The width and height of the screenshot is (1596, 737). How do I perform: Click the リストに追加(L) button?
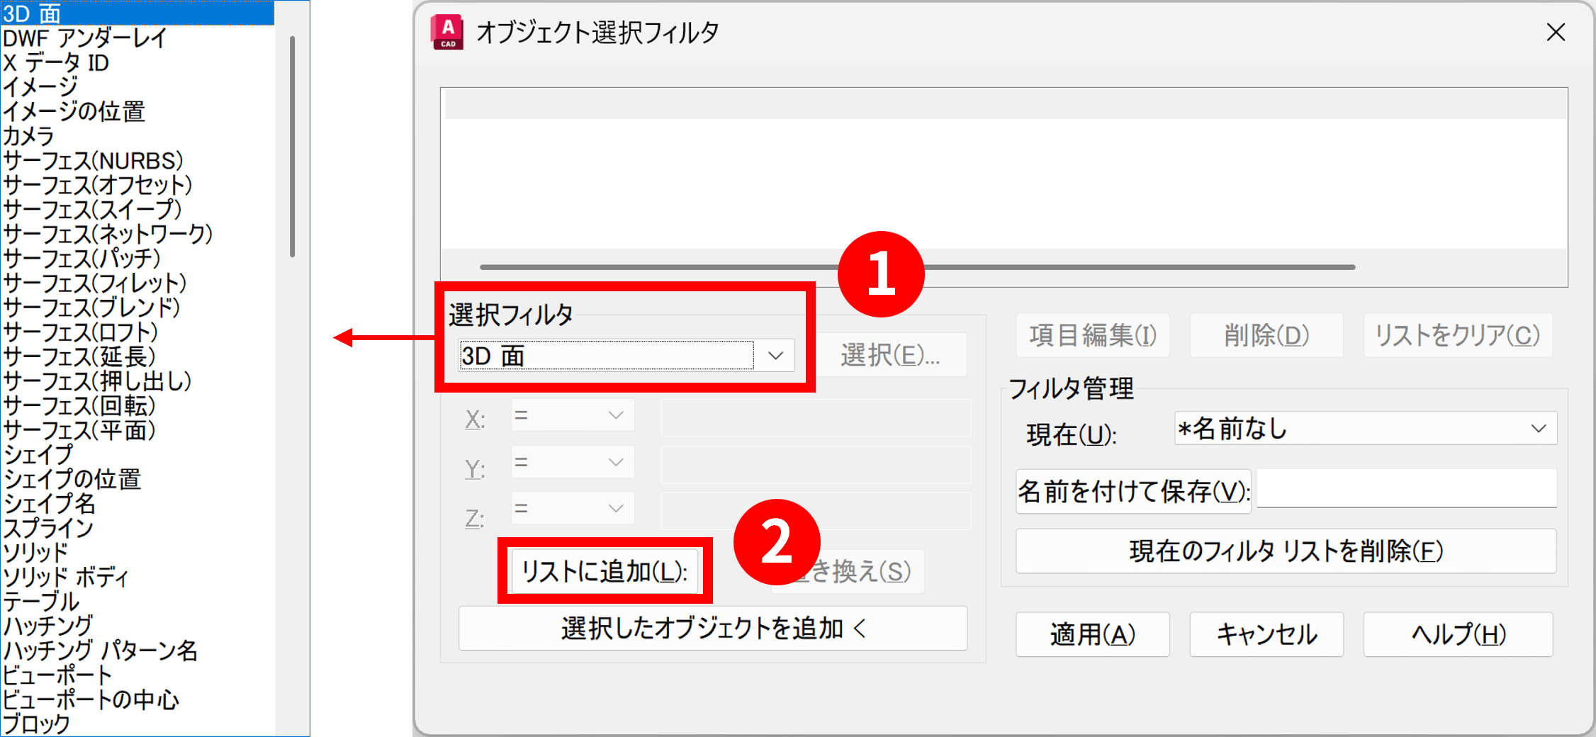tap(604, 571)
